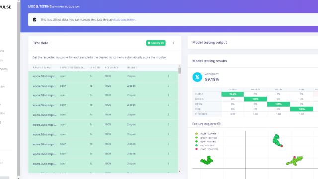Screen dimensions: 318x179
Task: Toggle the 'green - correct' legend entry
Action: pyautogui.click(x=206, y=138)
